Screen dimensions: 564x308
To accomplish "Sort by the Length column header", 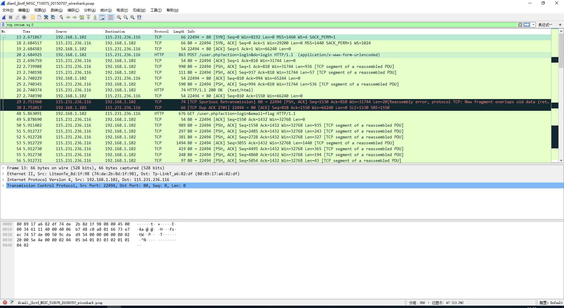I will [179, 31].
